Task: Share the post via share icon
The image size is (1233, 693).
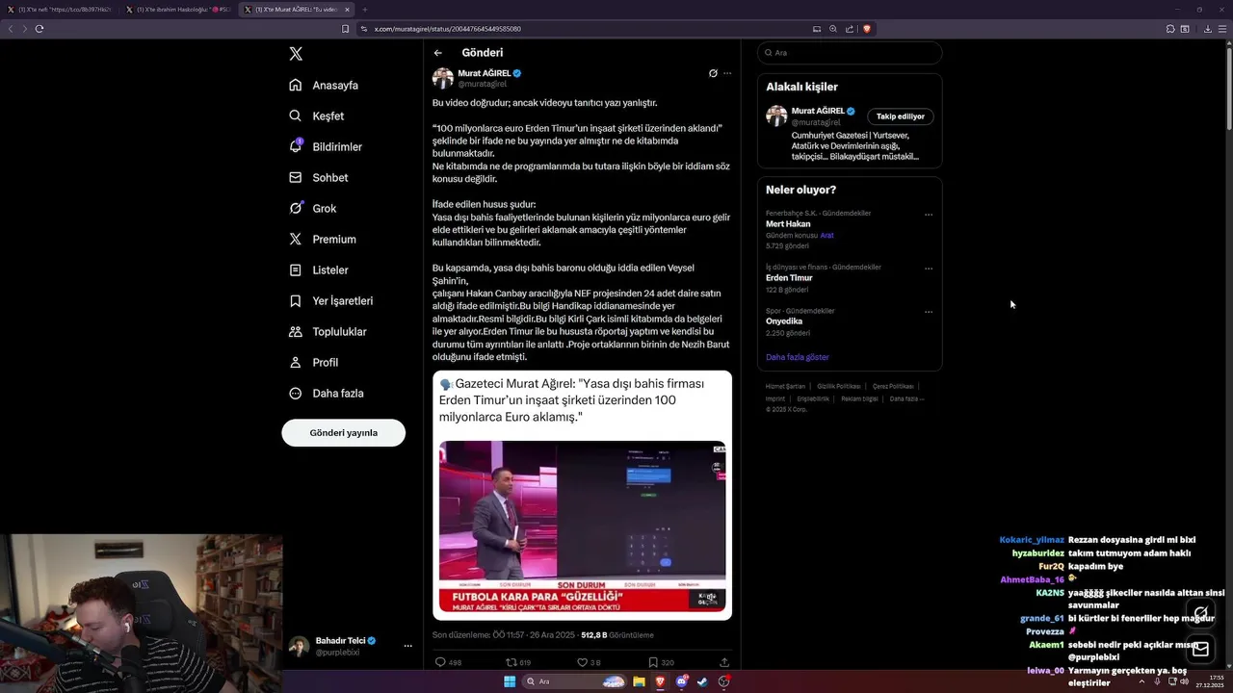Action: [x=724, y=662]
